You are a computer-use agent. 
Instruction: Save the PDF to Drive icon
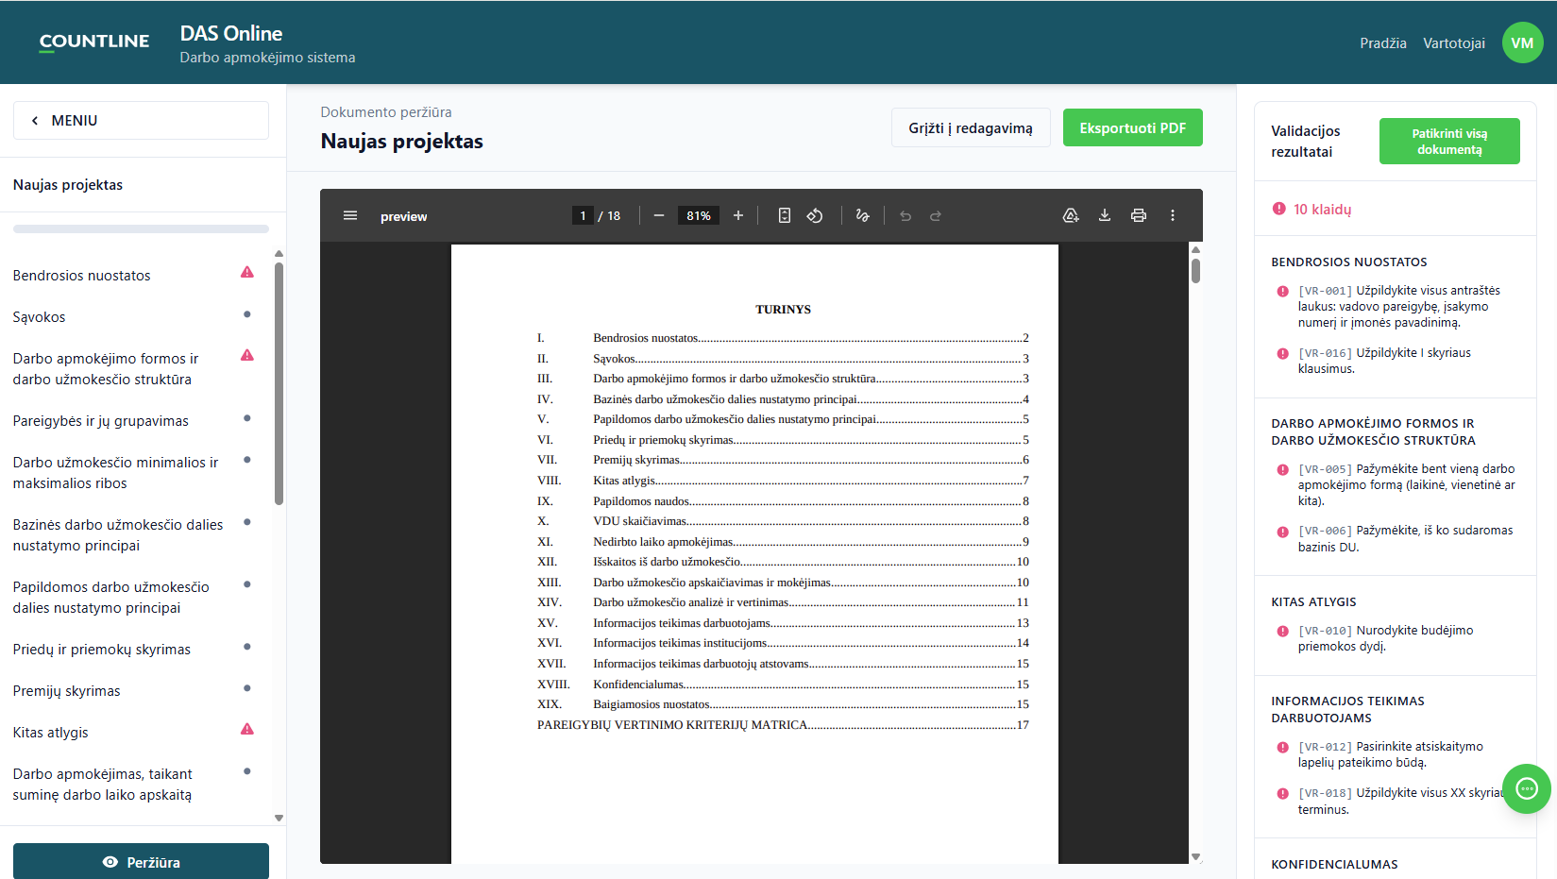[x=1071, y=215]
